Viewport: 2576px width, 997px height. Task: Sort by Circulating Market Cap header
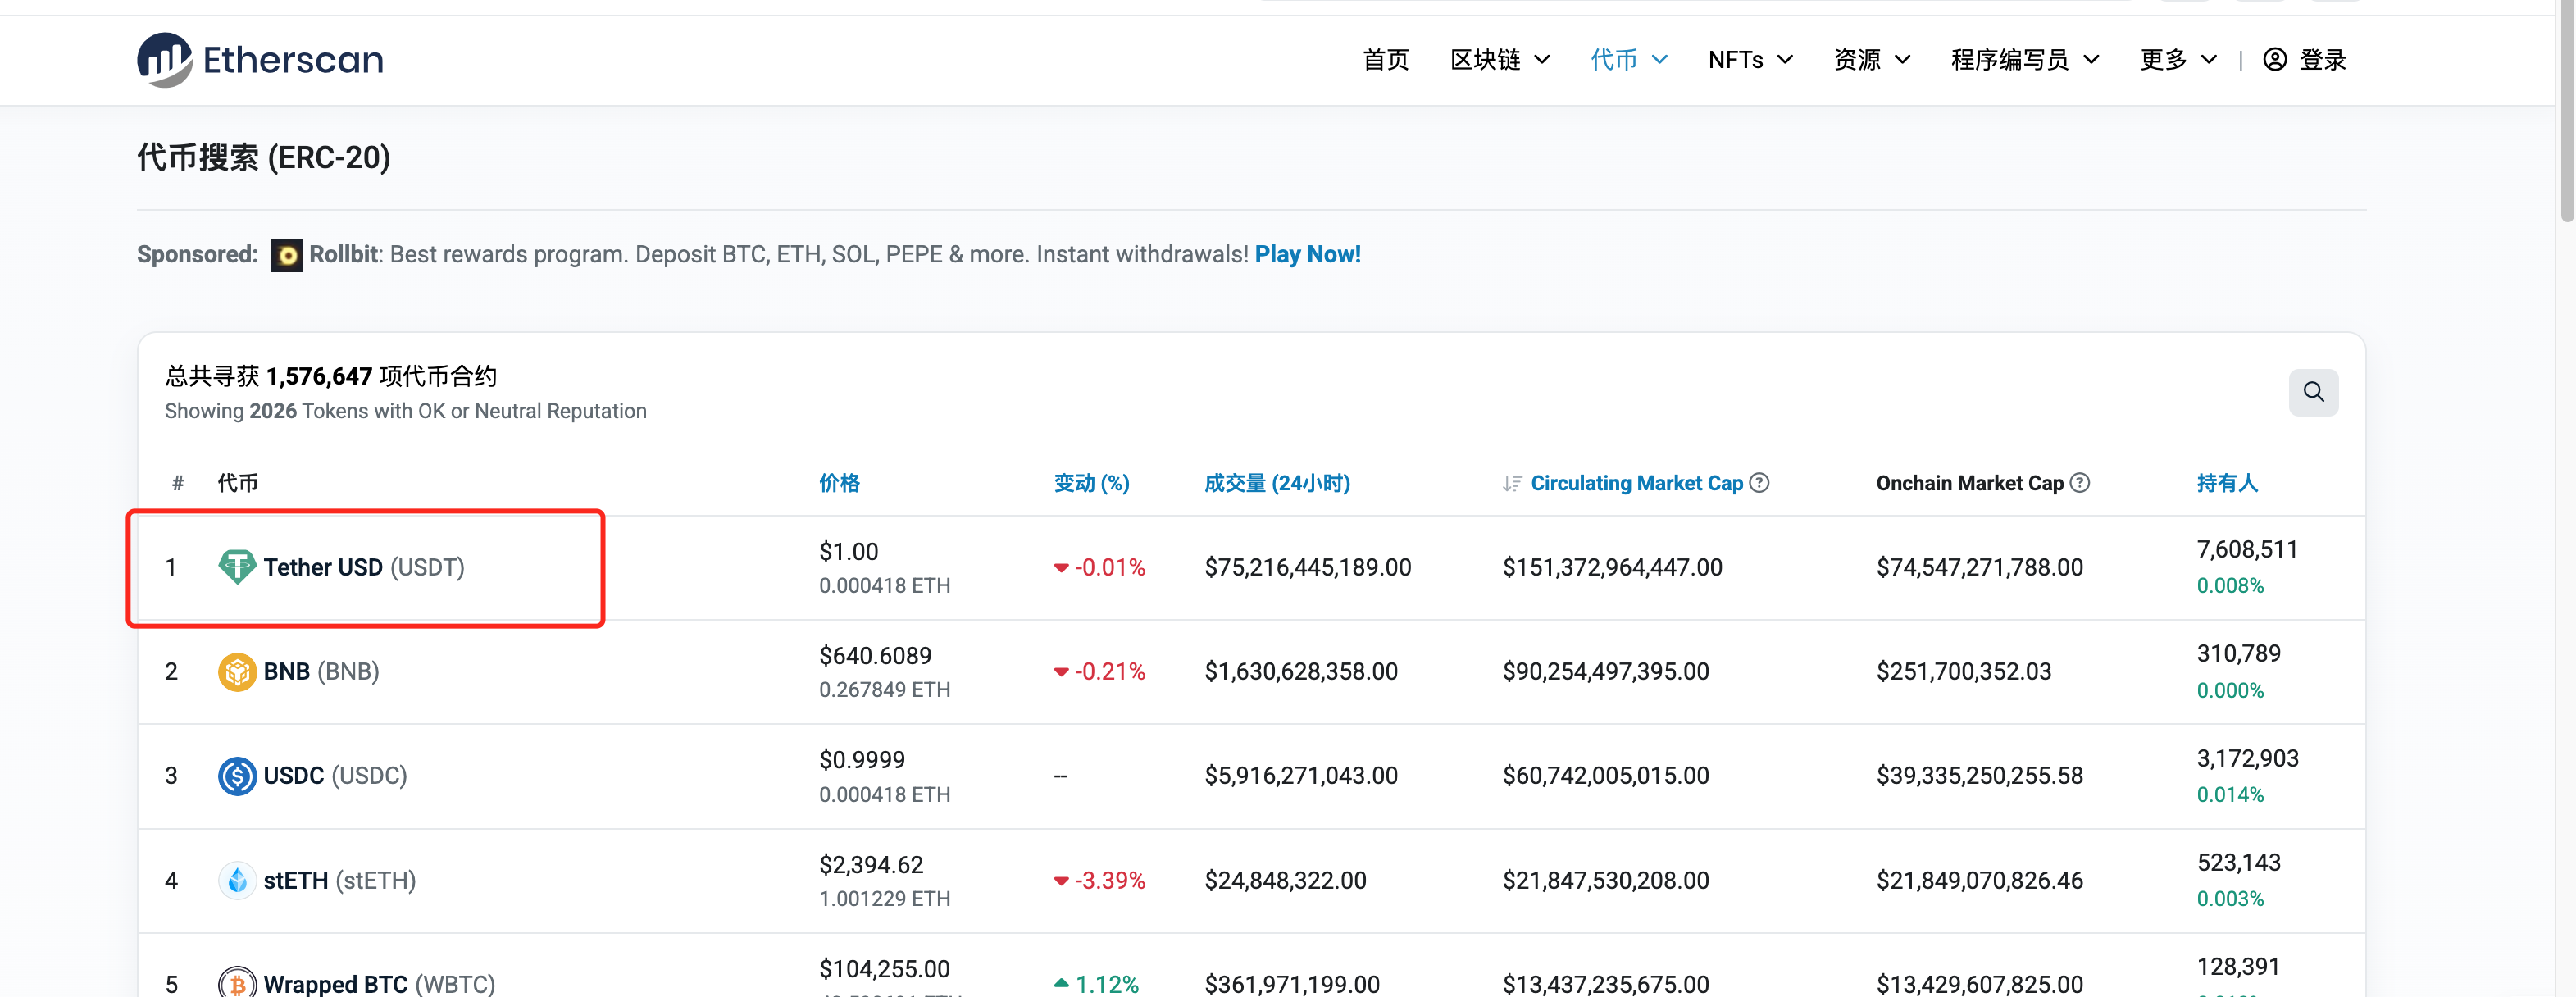point(1636,483)
